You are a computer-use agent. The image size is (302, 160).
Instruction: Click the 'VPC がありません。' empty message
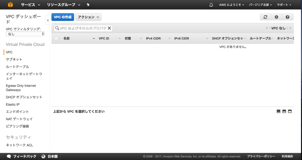tap(233, 47)
